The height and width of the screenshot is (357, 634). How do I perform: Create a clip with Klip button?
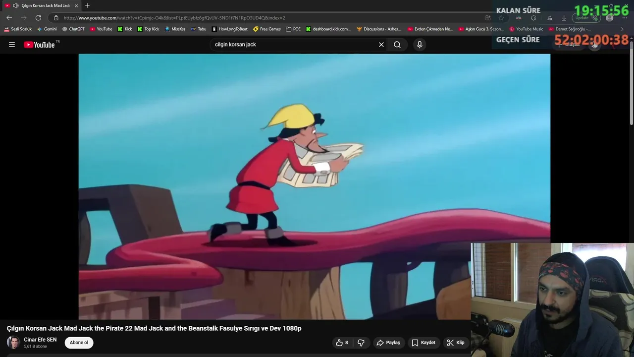[x=455, y=343]
